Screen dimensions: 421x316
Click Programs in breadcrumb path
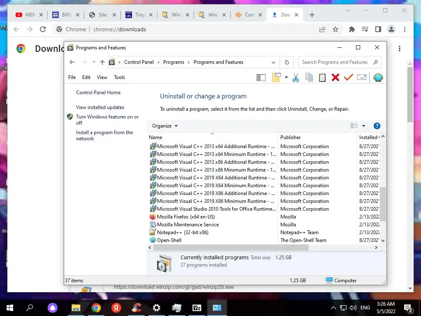click(174, 62)
